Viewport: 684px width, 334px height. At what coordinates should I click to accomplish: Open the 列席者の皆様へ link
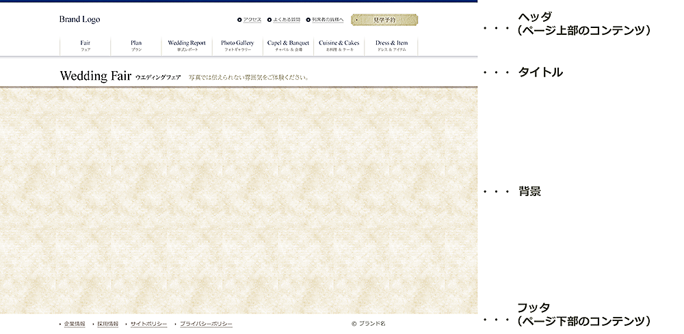328,20
